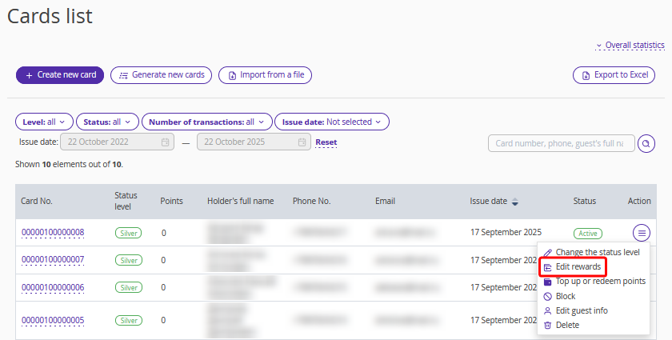Click the Create new card button
This screenshot has height=340, width=672.
60,75
